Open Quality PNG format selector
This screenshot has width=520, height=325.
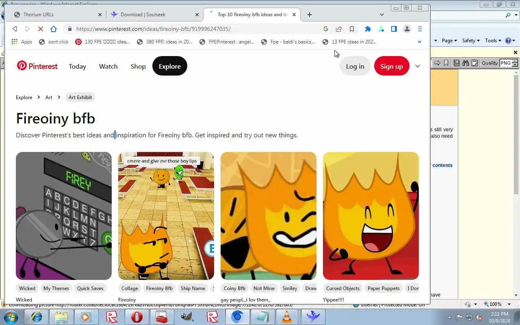tap(509, 63)
